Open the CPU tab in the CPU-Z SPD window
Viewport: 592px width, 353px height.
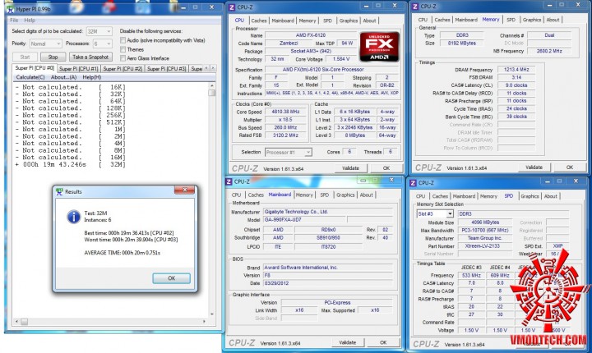[x=420, y=196]
